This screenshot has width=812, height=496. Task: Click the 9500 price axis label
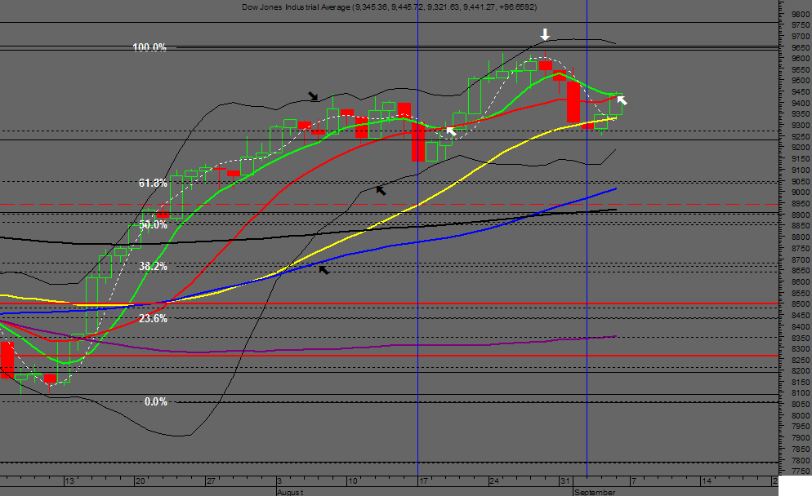click(801, 81)
